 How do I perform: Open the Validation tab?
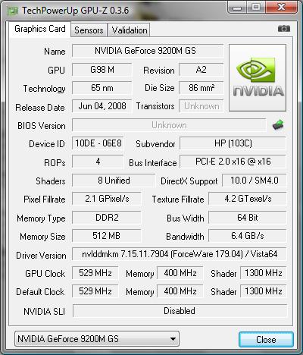click(130, 30)
